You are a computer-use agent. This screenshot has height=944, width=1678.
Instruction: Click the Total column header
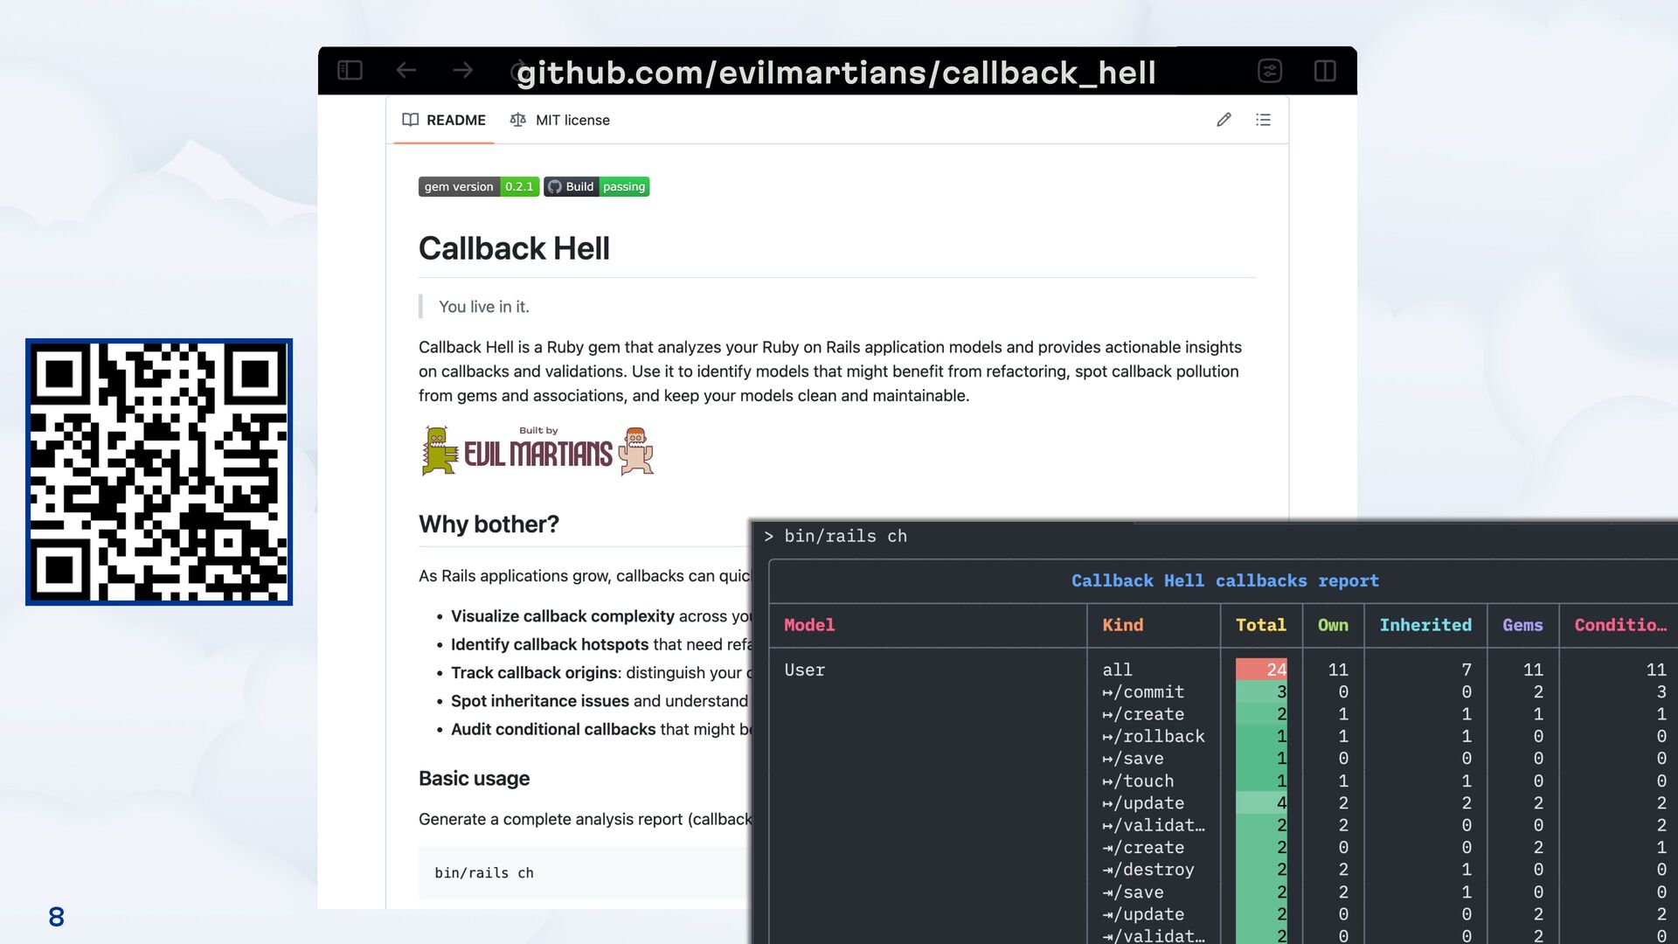[1260, 625]
